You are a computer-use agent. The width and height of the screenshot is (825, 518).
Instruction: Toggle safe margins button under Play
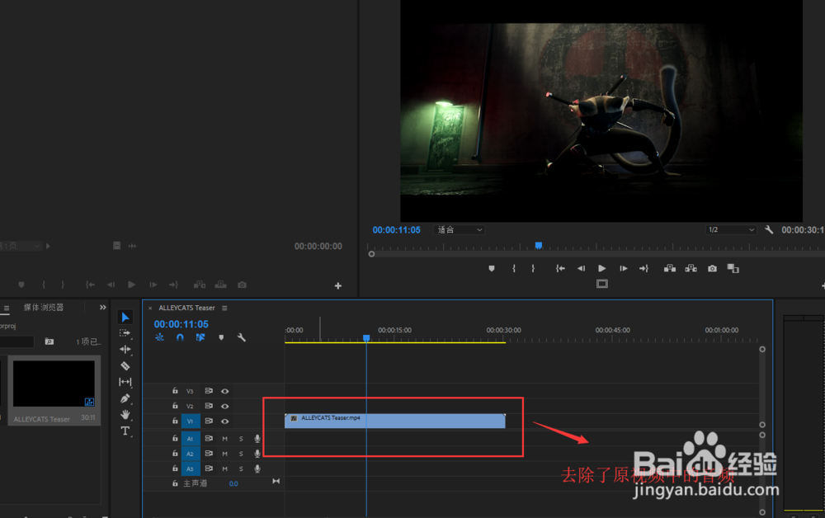pyautogui.click(x=602, y=284)
